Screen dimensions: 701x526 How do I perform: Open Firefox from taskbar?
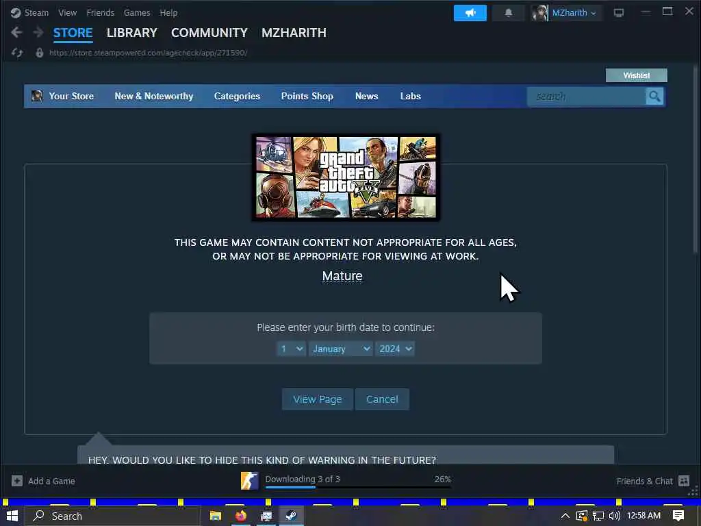tap(241, 516)
